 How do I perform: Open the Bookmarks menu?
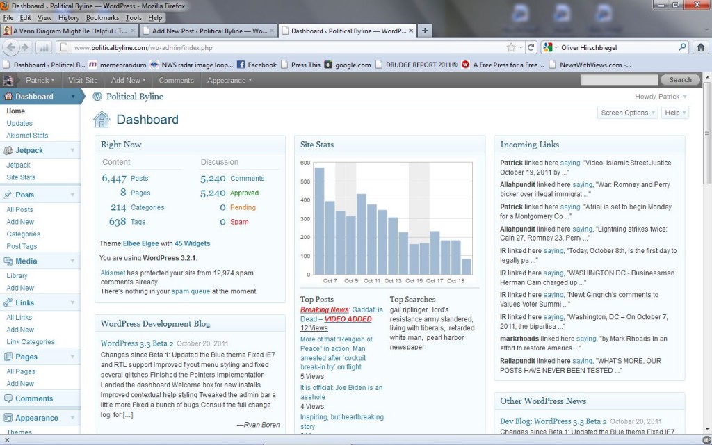[103, 17]
